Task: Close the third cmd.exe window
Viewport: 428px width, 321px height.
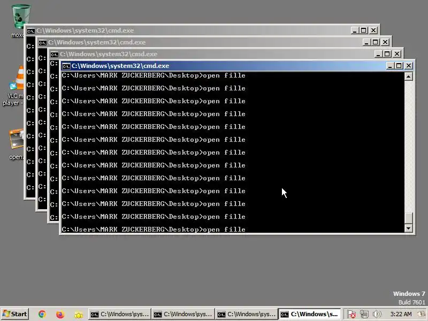Action: point(397,54)
